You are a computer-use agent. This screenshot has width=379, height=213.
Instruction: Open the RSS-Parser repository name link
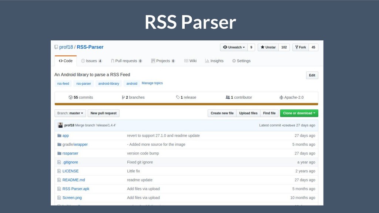tap(90, 47)
